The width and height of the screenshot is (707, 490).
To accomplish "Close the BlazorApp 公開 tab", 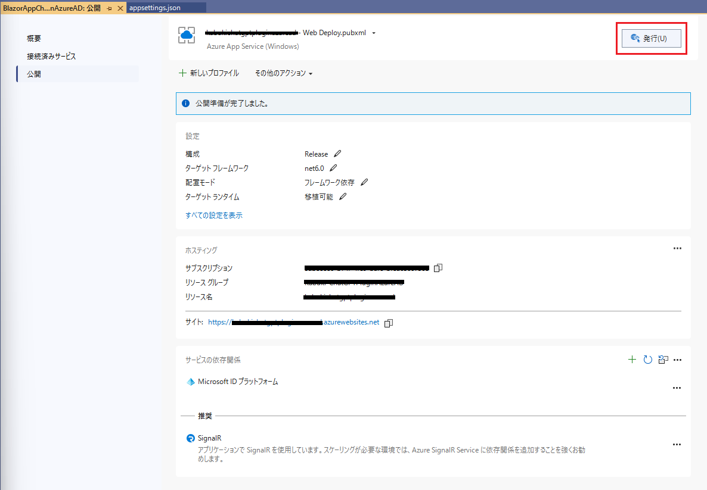I will [x=120, y=8].
